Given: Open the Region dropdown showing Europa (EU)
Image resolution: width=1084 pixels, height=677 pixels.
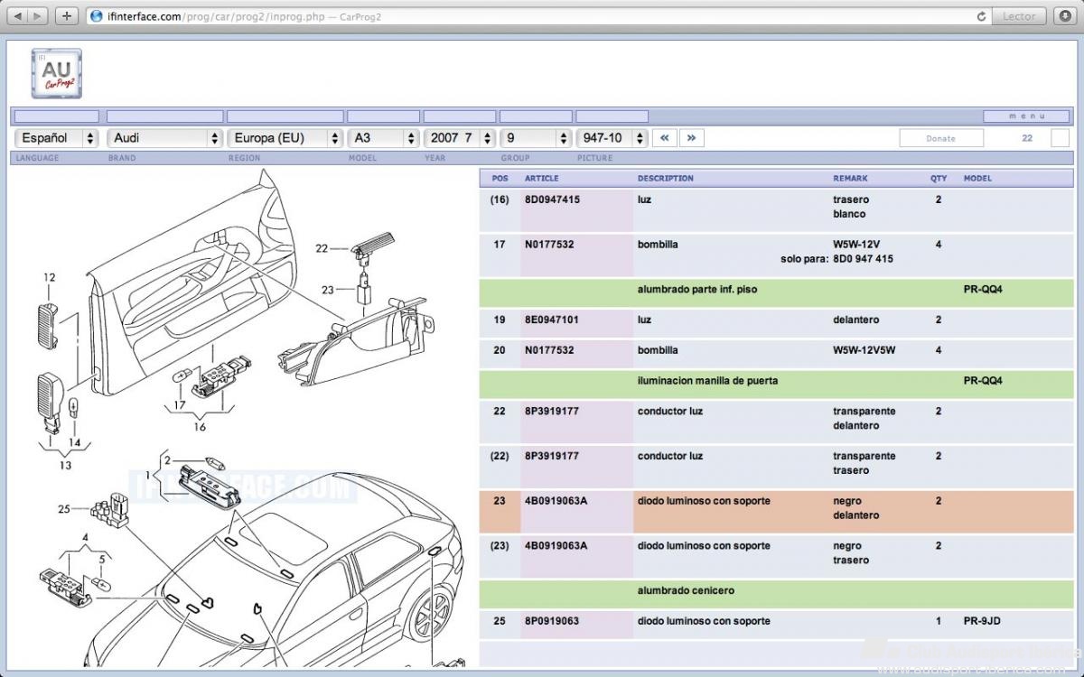Looking at the screenshot, I should tap(285, 138).
